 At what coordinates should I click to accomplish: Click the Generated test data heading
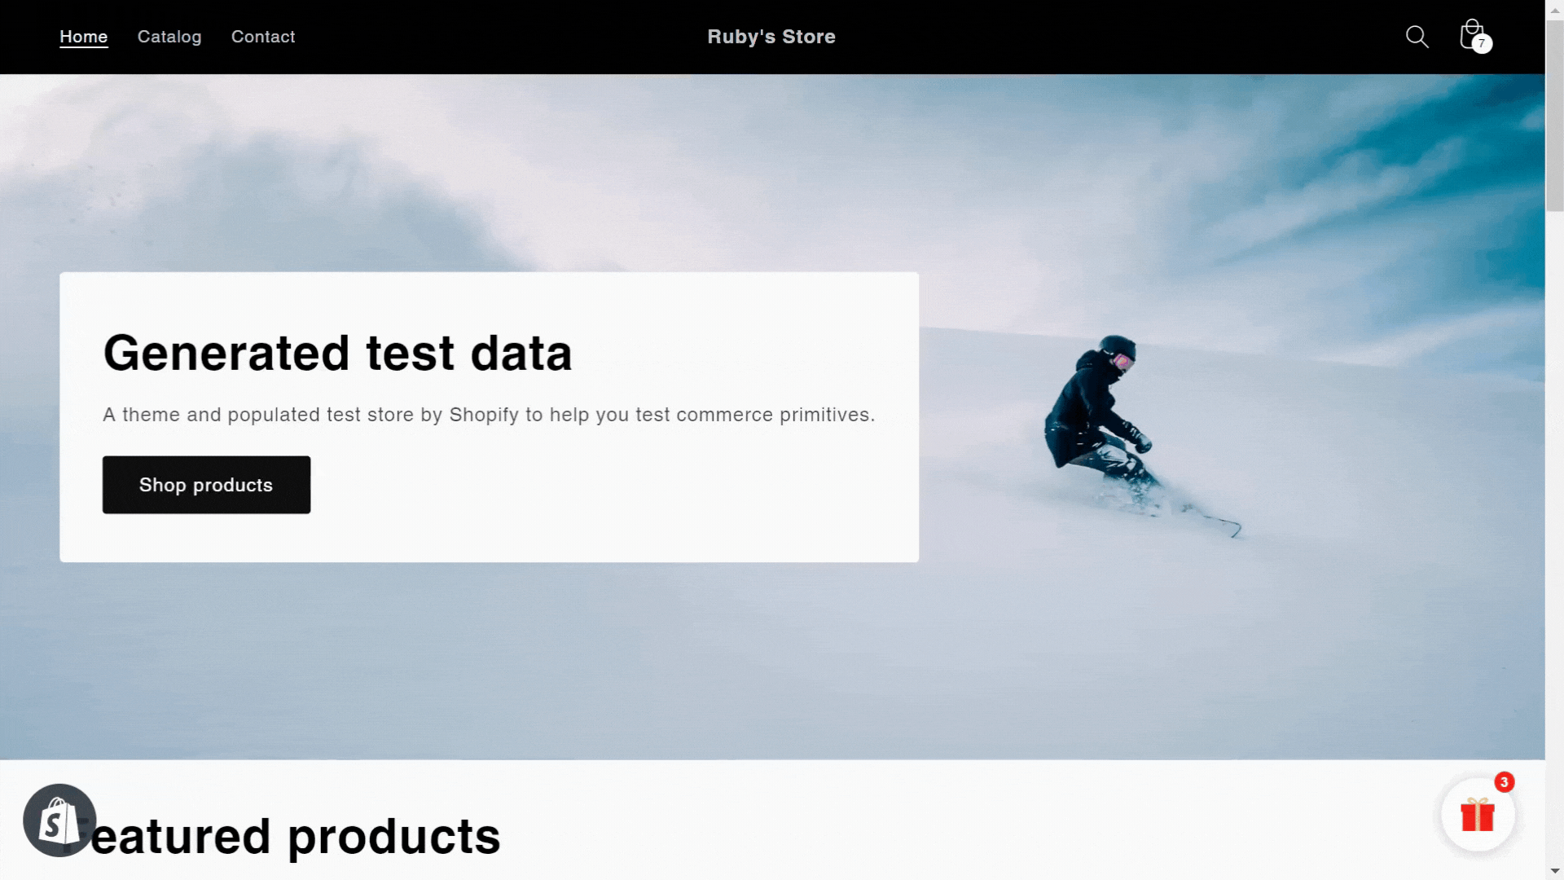(337, 353)
